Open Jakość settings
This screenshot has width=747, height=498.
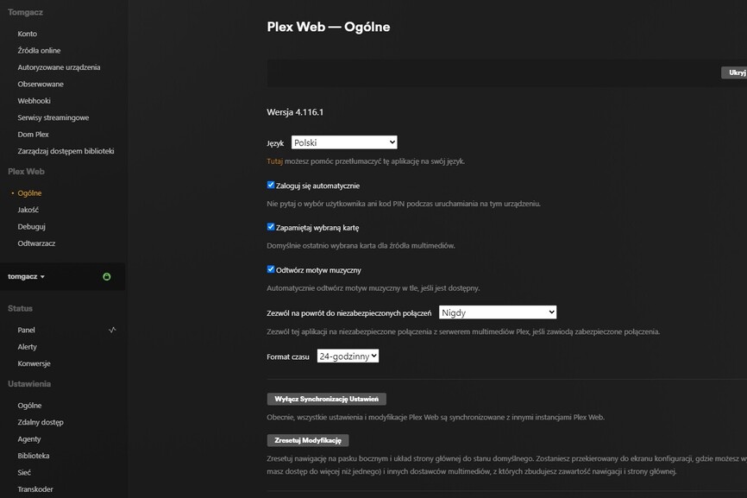(28, 210)
